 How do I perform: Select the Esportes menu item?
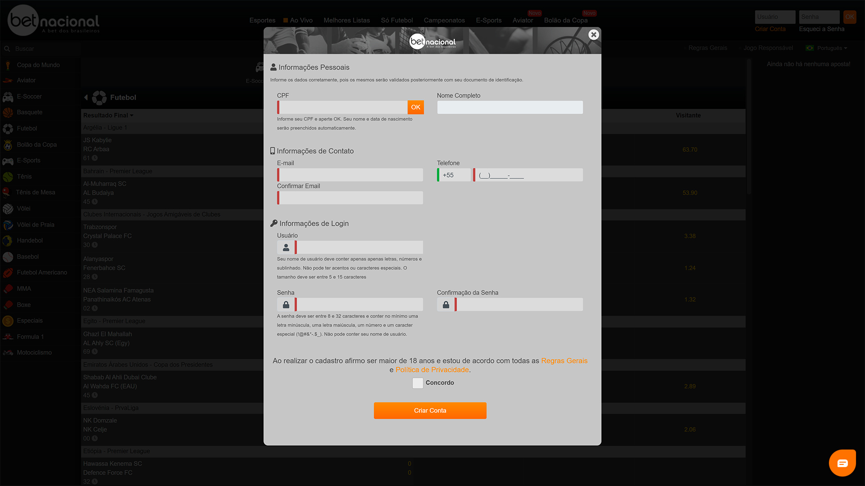pyautogui.click(x=262, y=20)
